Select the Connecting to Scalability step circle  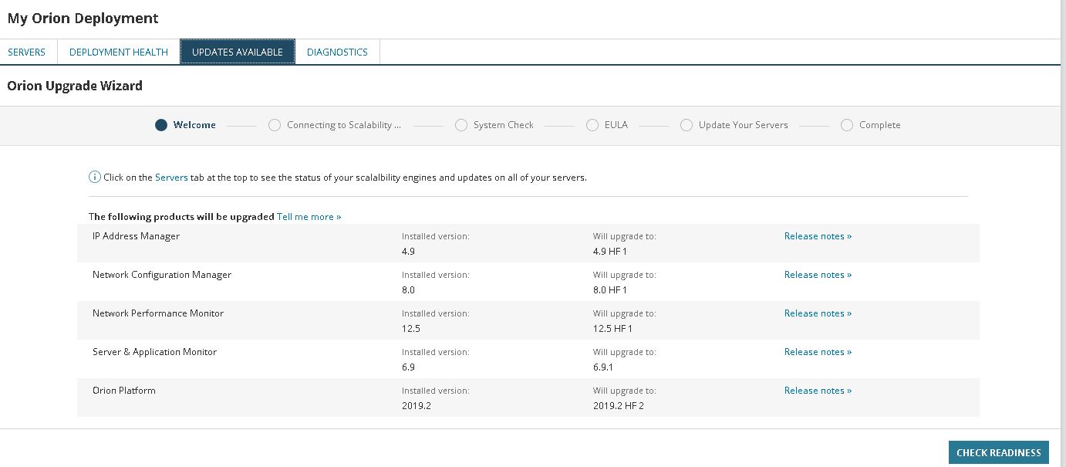click(275, 125)
